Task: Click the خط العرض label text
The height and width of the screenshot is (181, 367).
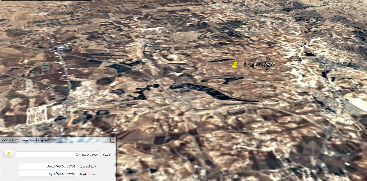Action: [88, 166]
